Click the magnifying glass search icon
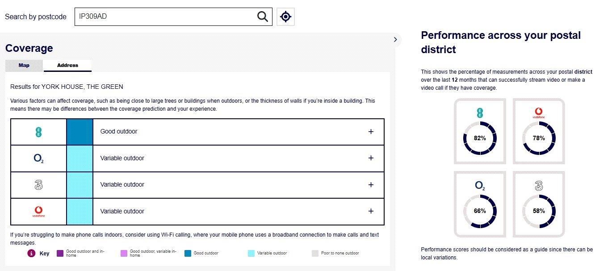 [x=263, y=17]
